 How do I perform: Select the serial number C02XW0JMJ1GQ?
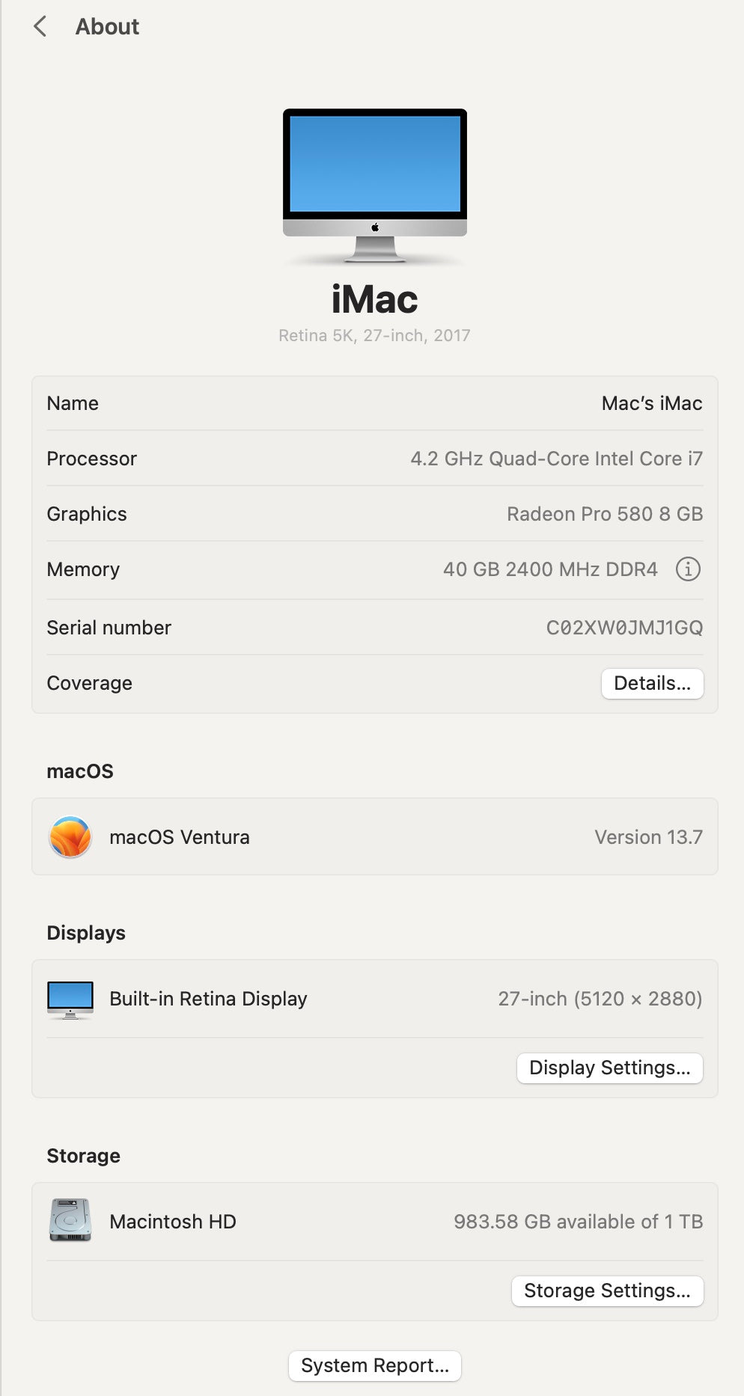click(x=624, y=627)
